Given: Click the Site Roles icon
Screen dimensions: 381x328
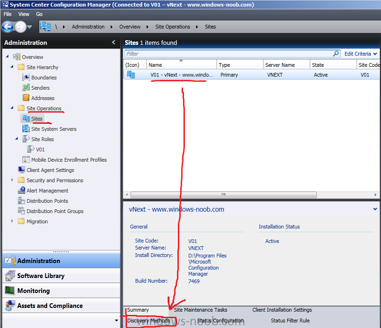Looking at the screenshot, I should [x=26, y=139].
